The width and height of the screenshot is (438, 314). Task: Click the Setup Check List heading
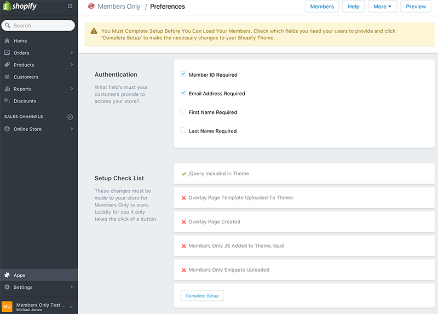pyautogui.click(x=119, y=178)
